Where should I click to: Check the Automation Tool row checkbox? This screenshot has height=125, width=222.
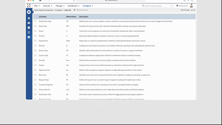(35, 94)
